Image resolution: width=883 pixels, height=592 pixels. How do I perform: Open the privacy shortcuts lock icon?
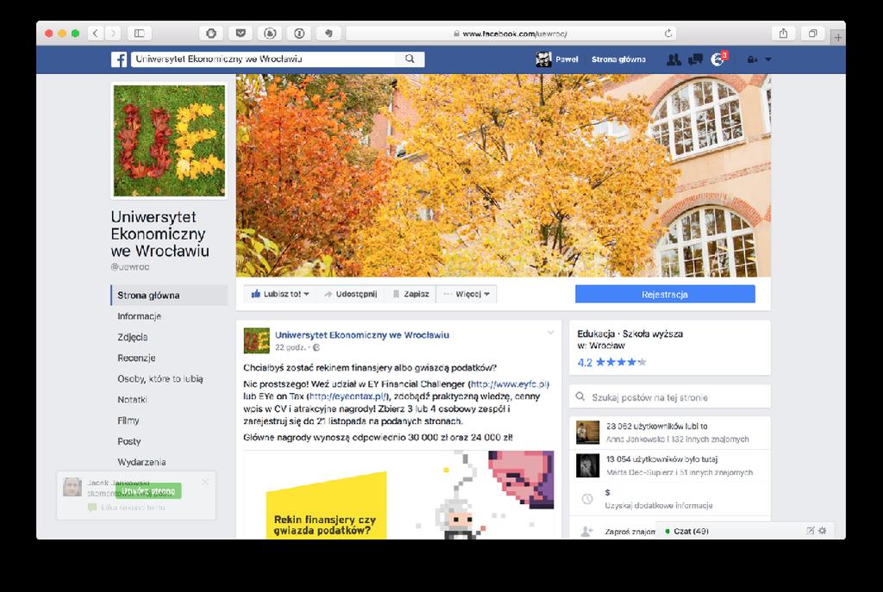[x=752, y=59]
